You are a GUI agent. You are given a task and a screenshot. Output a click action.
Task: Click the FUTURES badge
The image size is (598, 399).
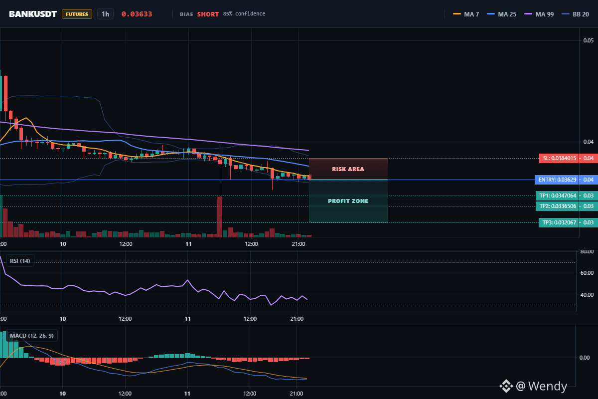click(x=77, y=14)
